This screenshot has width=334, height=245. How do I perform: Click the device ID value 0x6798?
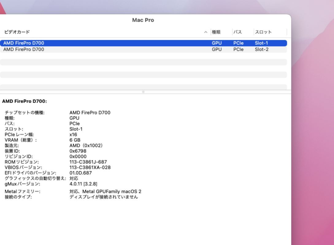78,151
